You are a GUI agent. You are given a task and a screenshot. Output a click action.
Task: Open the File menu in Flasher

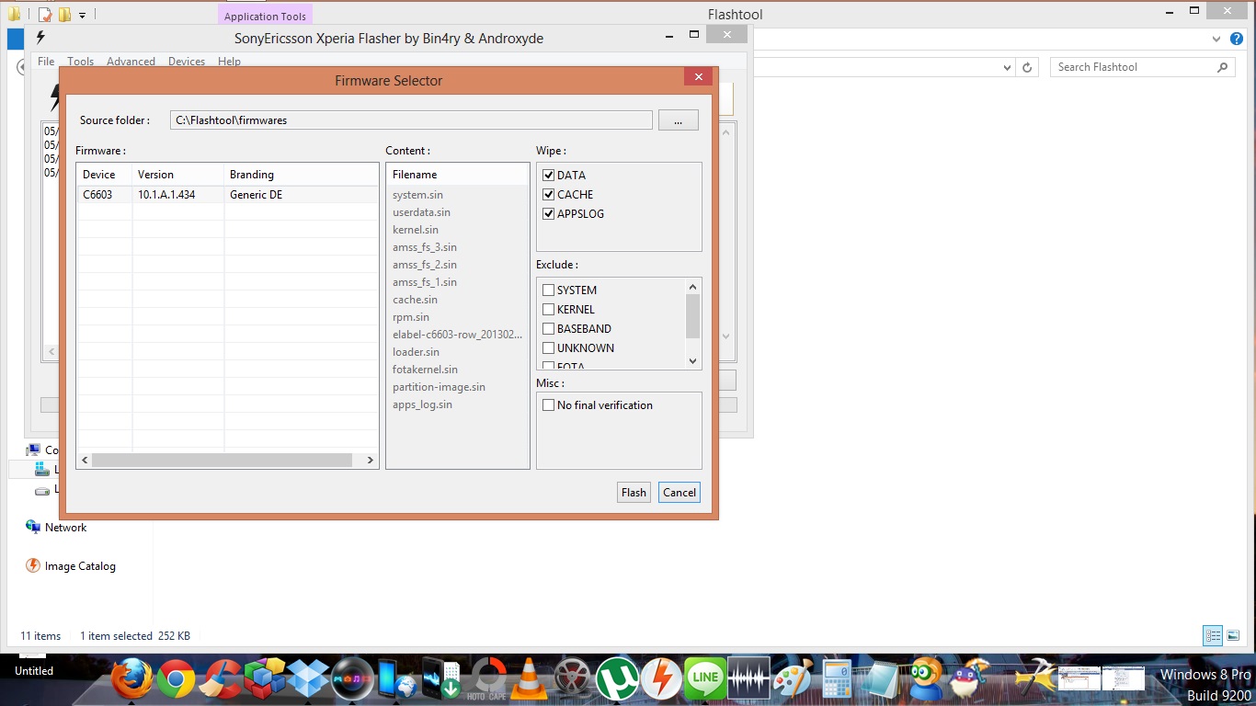[46, 62]
